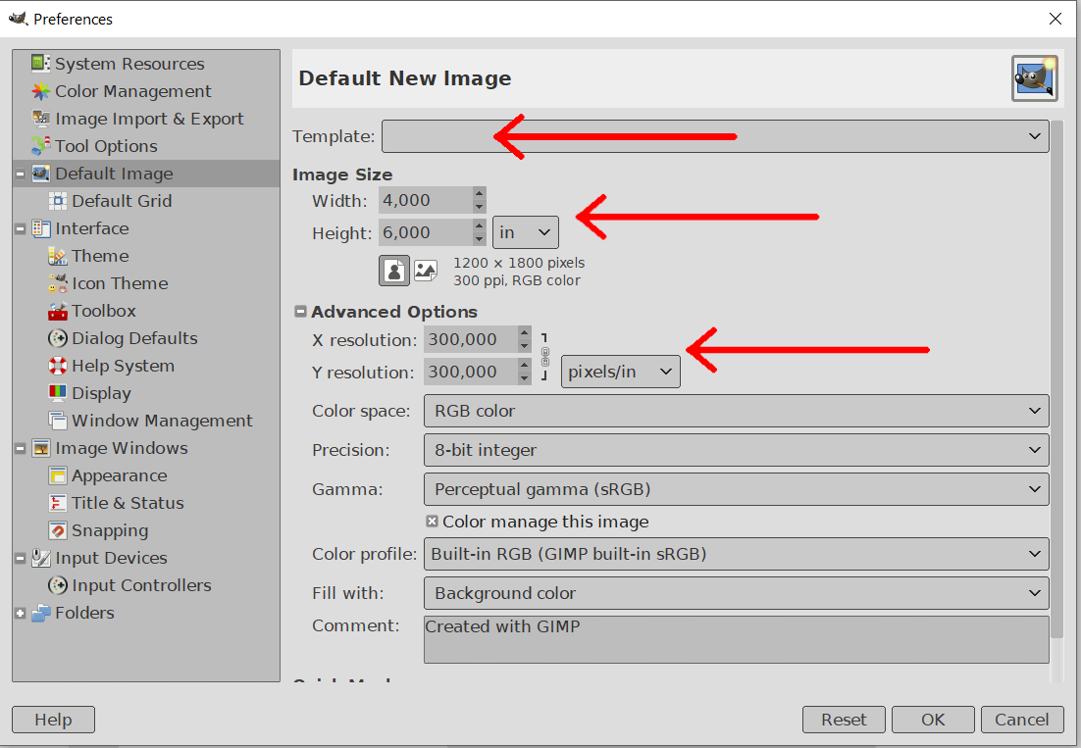Click the Help button

53,720
